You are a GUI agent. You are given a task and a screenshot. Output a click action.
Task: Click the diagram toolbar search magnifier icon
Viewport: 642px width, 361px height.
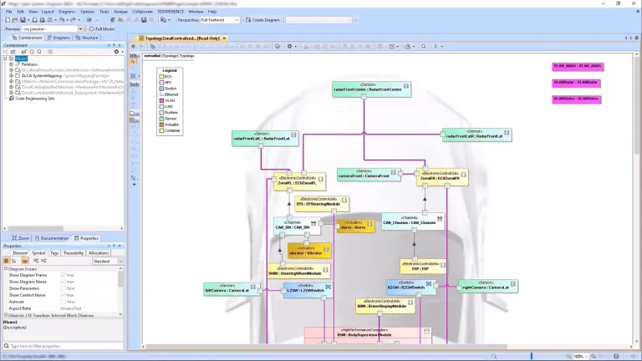tap(424, 46)
